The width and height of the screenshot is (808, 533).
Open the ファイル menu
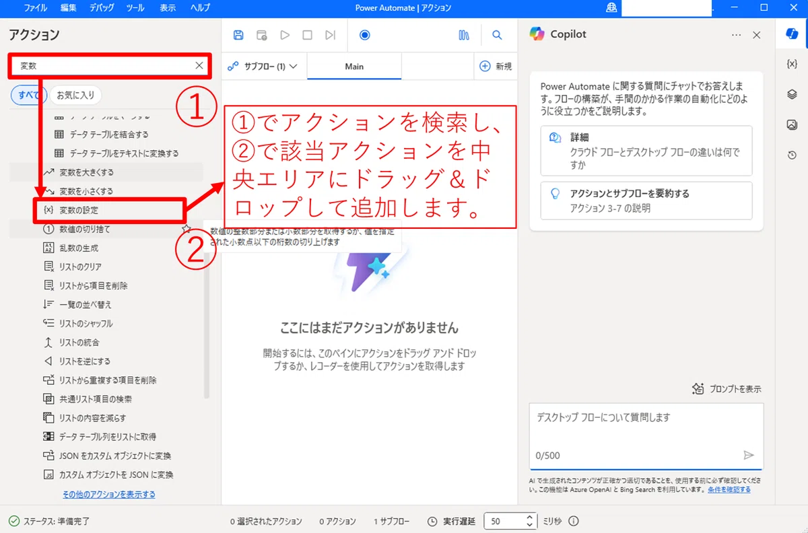(x=36, y=8)
